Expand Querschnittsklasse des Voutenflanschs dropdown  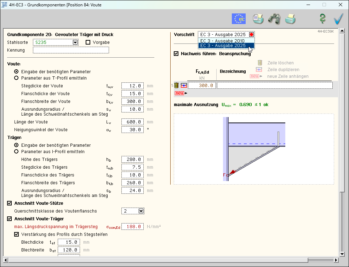141,211
